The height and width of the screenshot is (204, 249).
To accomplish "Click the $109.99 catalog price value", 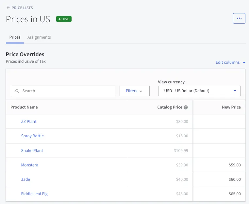I will 181,151.
